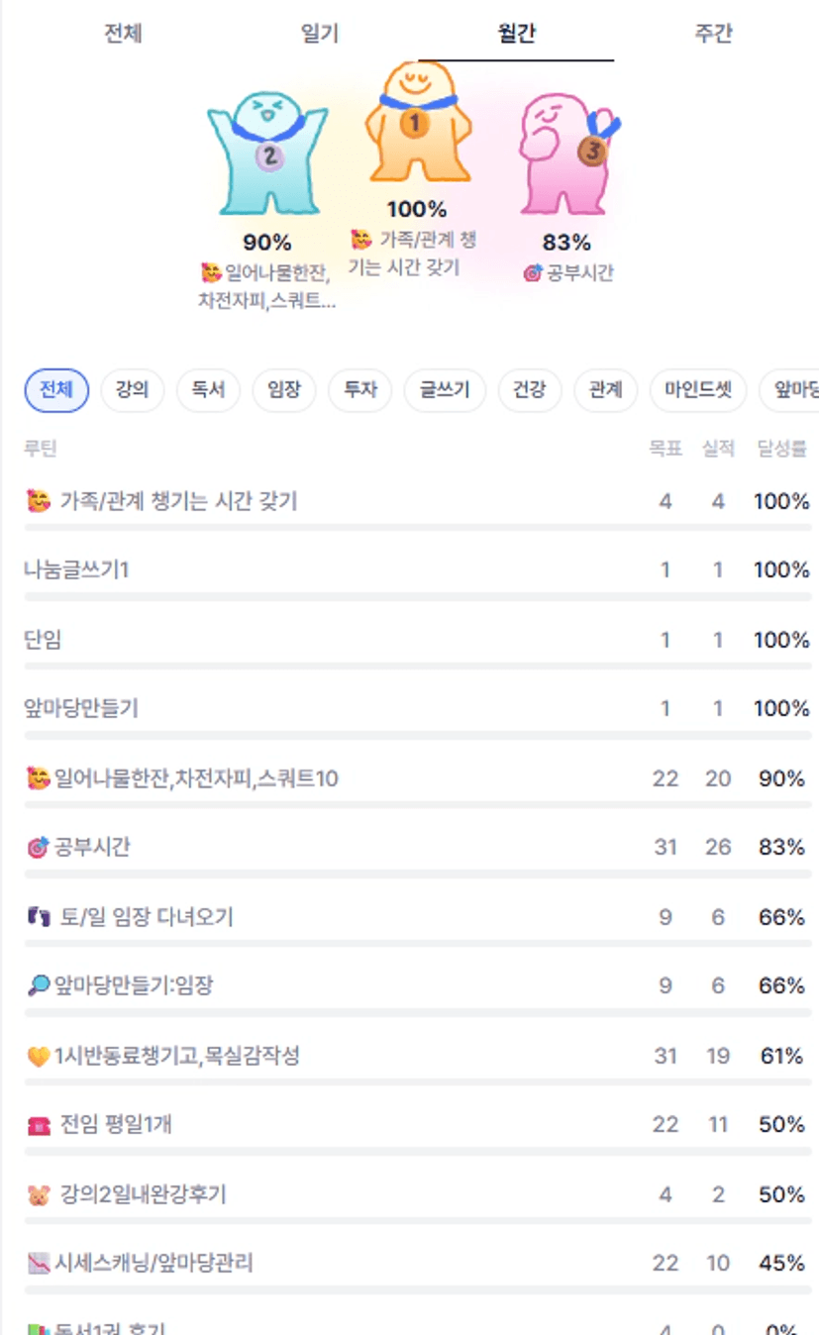The height and width of the screenshot is (1335, 819).
Task: Click the third-place pink medal character
Action: tap(565, 154)
